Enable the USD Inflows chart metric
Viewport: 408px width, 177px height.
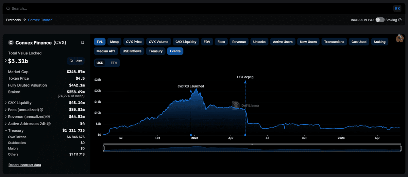133,51
